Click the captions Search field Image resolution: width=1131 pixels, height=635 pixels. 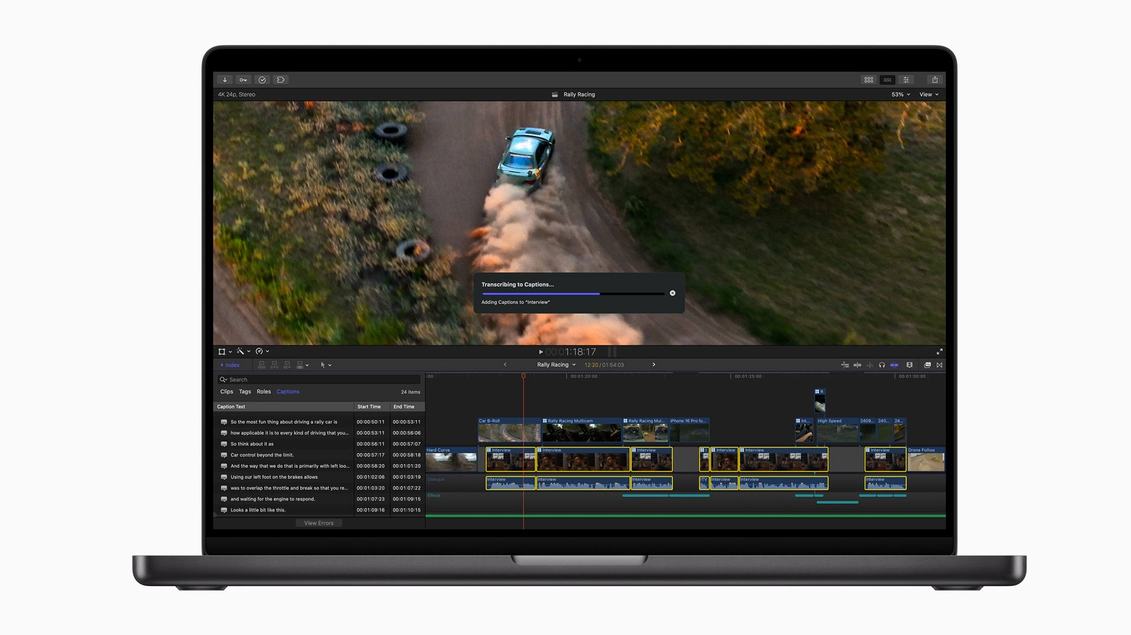(x=318, y=380)
